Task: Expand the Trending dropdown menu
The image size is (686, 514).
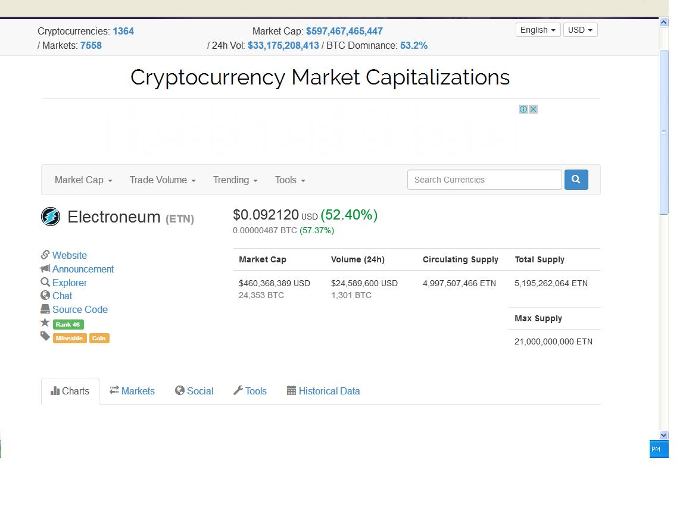Action: point(235,180)
